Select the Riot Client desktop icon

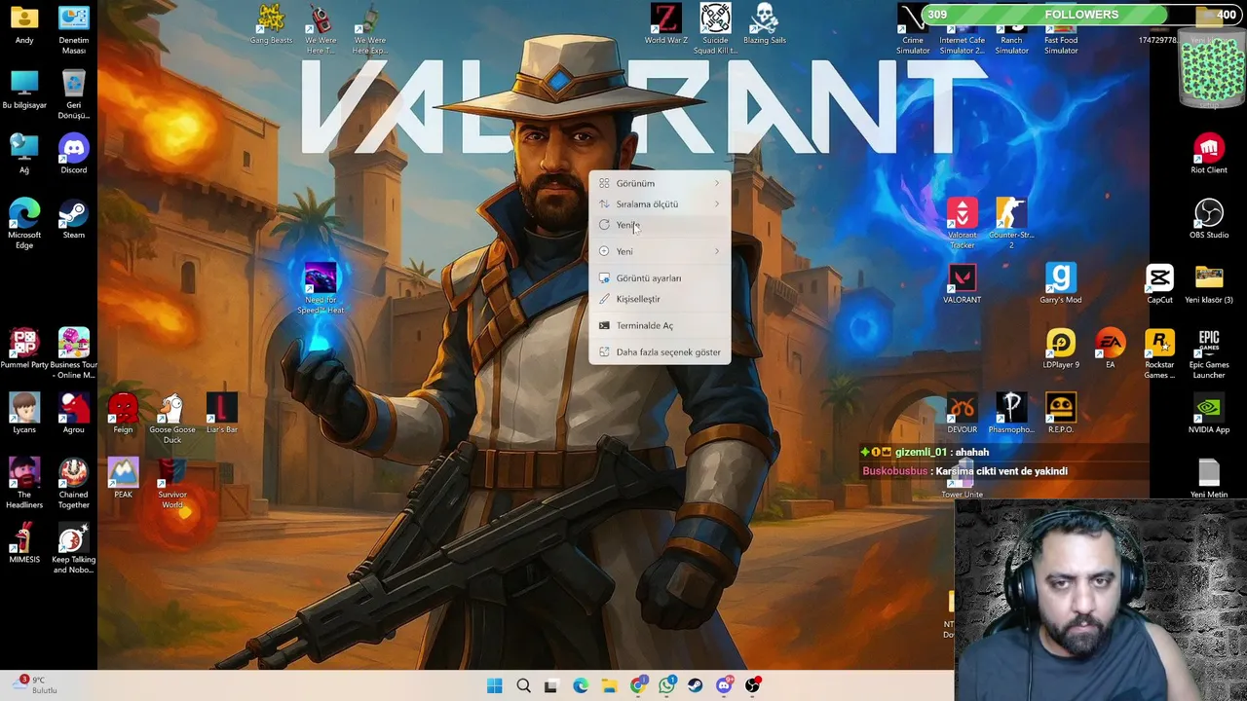point(1209,155)
